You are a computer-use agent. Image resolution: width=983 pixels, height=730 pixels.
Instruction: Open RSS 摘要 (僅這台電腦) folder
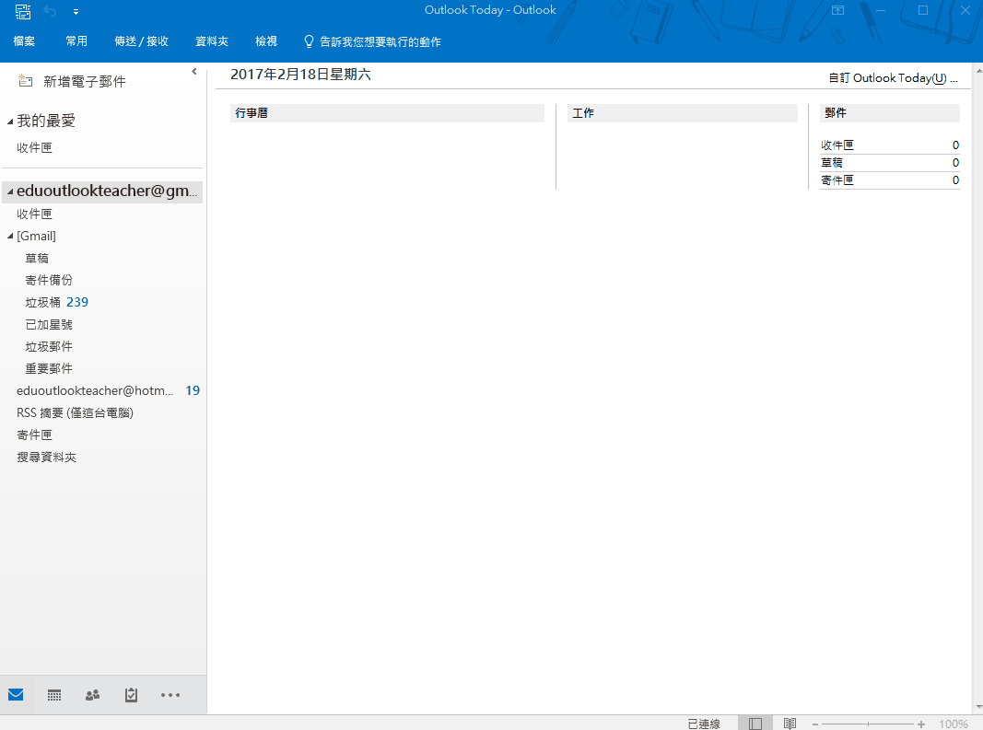(x=76, y=413)
